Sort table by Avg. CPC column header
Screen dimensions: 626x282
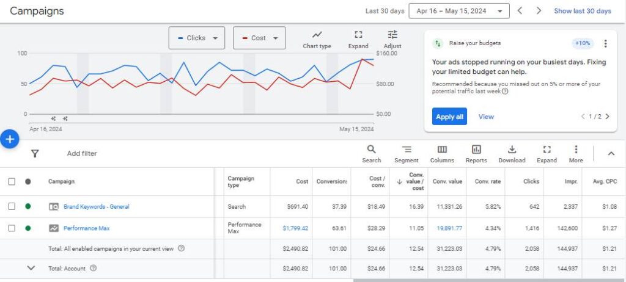[x=605, y=181]
